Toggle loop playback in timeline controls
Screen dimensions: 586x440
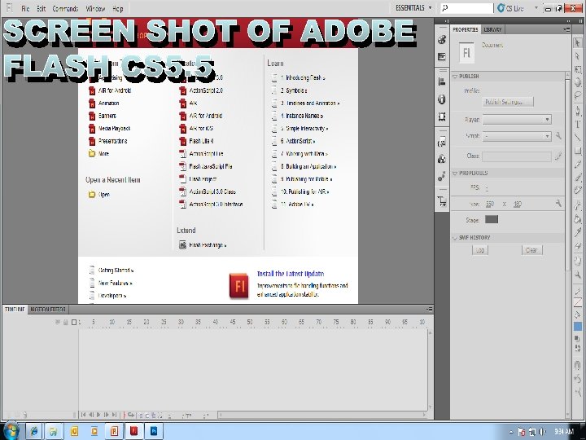131,415
